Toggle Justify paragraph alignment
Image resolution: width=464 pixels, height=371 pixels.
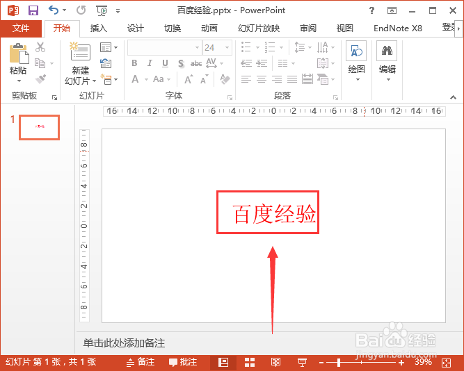(292, 79)
